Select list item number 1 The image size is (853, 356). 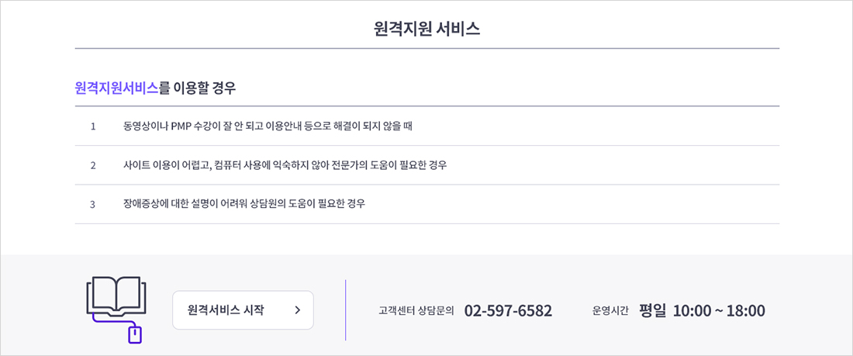[x=93, y=126]
